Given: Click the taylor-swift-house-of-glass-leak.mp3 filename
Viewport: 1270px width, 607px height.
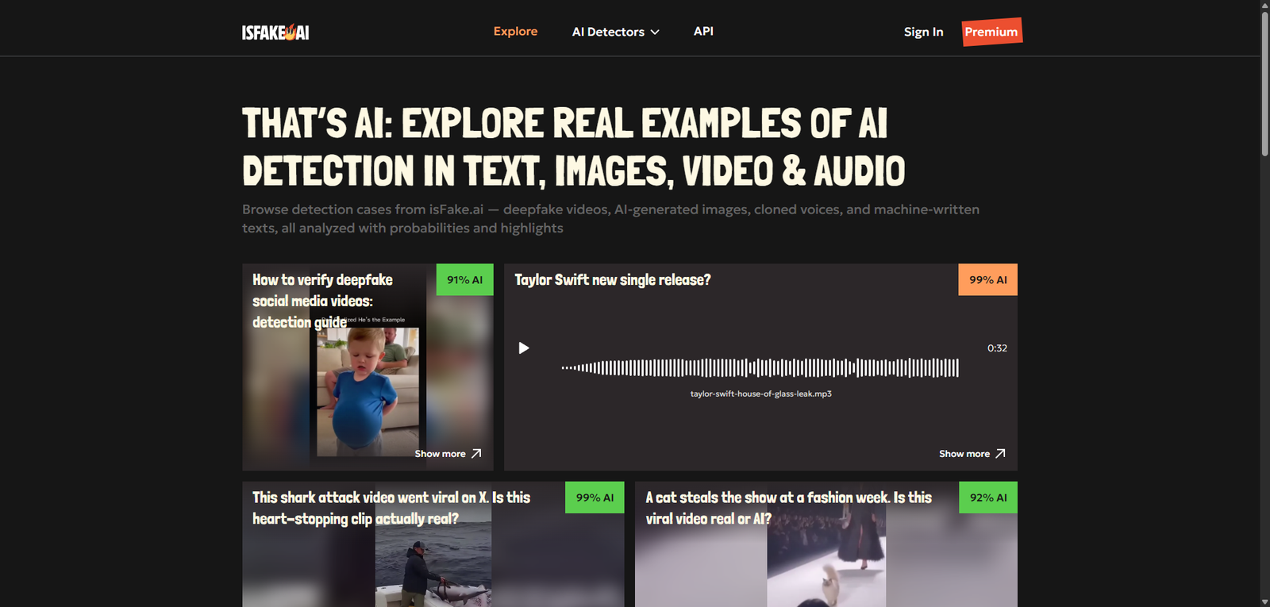Looking at the screenshot, I should pyautogui.click(x=760, y=394).
